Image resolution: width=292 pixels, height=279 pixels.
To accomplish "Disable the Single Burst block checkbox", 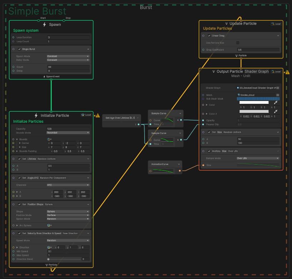I will point(20,49).
